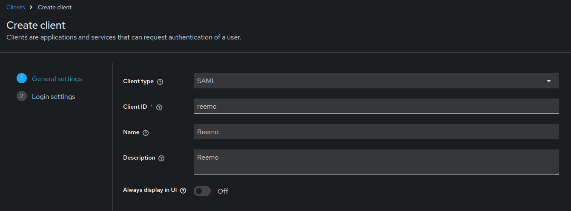Click the step 1 number circle
Image resolution: width=571 pixels, height=211 pixels.
(x=22, y=79)
